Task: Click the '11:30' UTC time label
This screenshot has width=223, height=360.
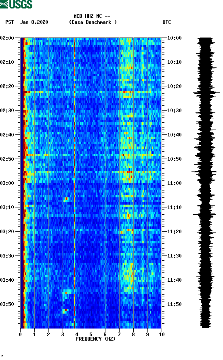Action: click(x=174, y=256)
